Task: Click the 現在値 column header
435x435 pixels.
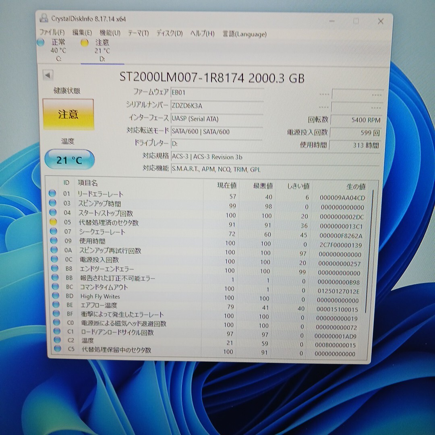Action: click(227, 185)
